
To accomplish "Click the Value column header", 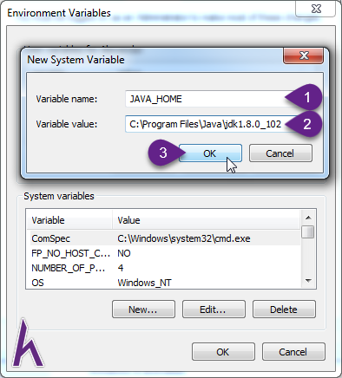I will pos(206,220).
